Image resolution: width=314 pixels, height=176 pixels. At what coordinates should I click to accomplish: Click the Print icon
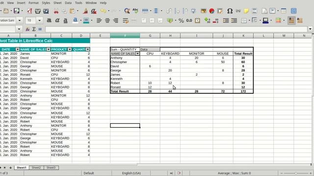[x=38, y=11]
